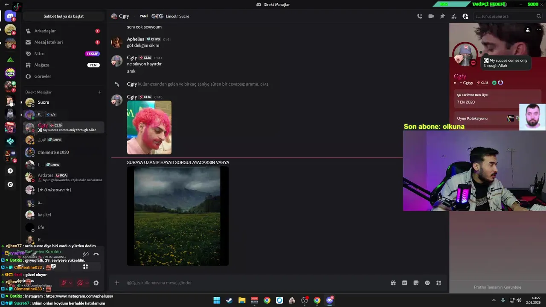Toggle the muted microphone
This screenshot has width=546, height=307.
[x=64, y=283]
